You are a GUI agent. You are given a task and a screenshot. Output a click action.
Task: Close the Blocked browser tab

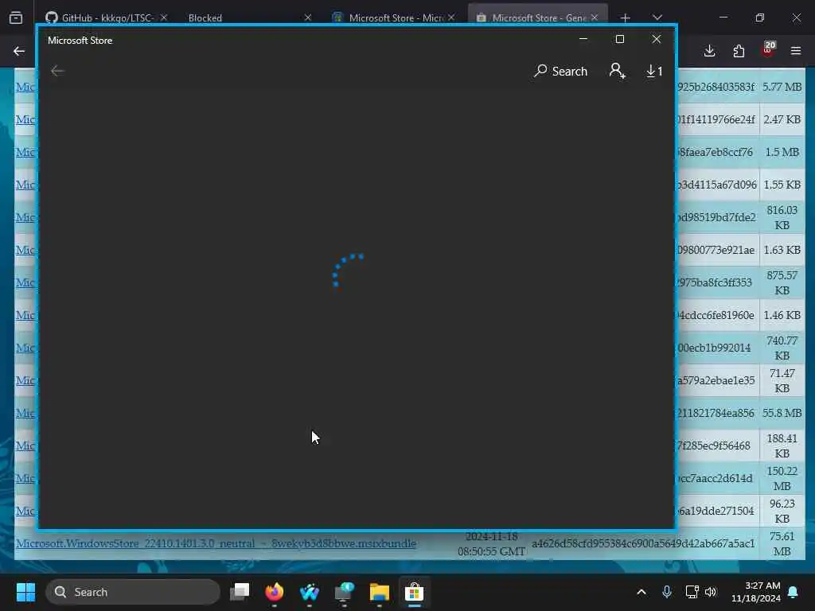(308, 18)
